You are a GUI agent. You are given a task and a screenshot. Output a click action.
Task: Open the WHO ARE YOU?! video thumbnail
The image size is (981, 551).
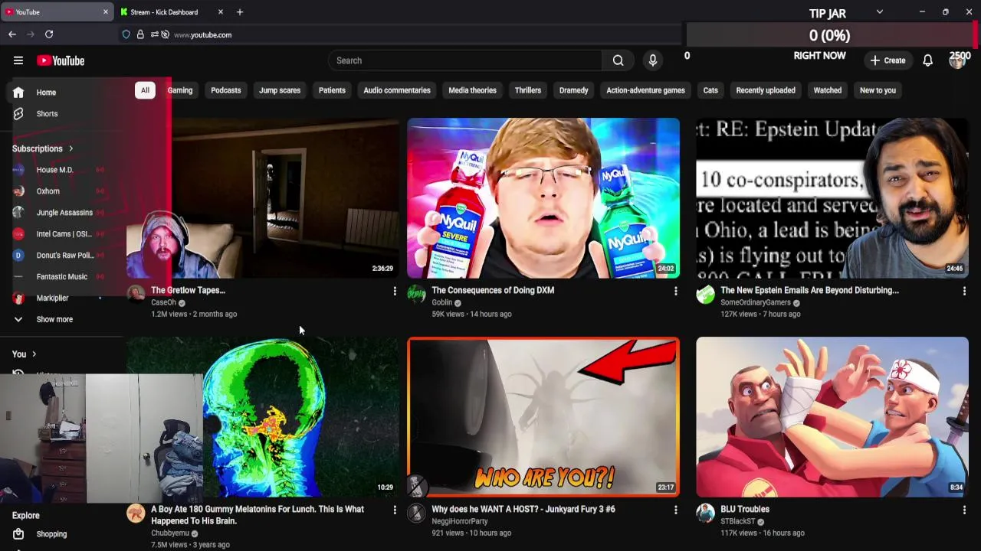click(543, 417)
